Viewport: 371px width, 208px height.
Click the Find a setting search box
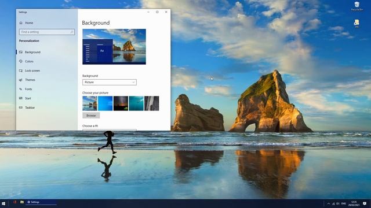click(47, 32)
